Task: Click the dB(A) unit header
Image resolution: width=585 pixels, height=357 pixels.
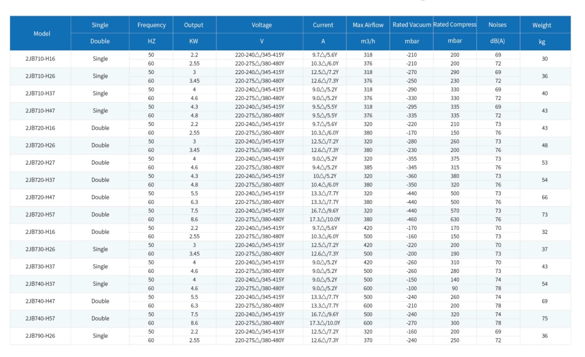Action: [x=498, y=41]
